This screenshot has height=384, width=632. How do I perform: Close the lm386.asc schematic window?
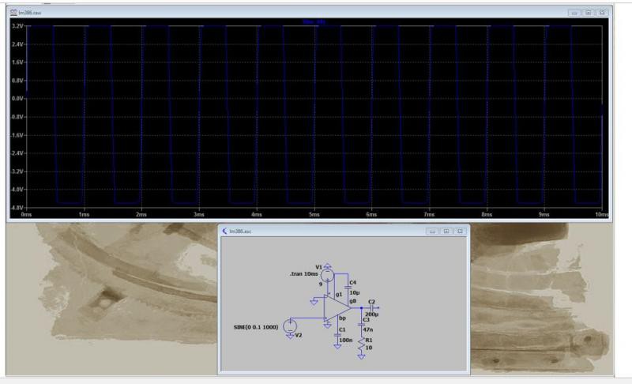point(460,232)
